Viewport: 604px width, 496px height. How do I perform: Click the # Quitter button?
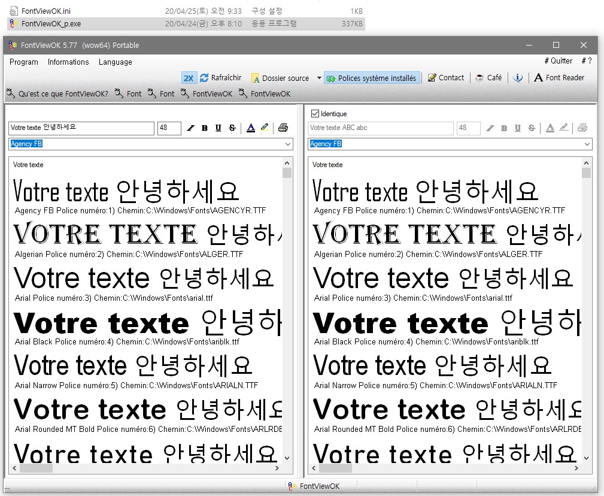(x=558, y=61)
